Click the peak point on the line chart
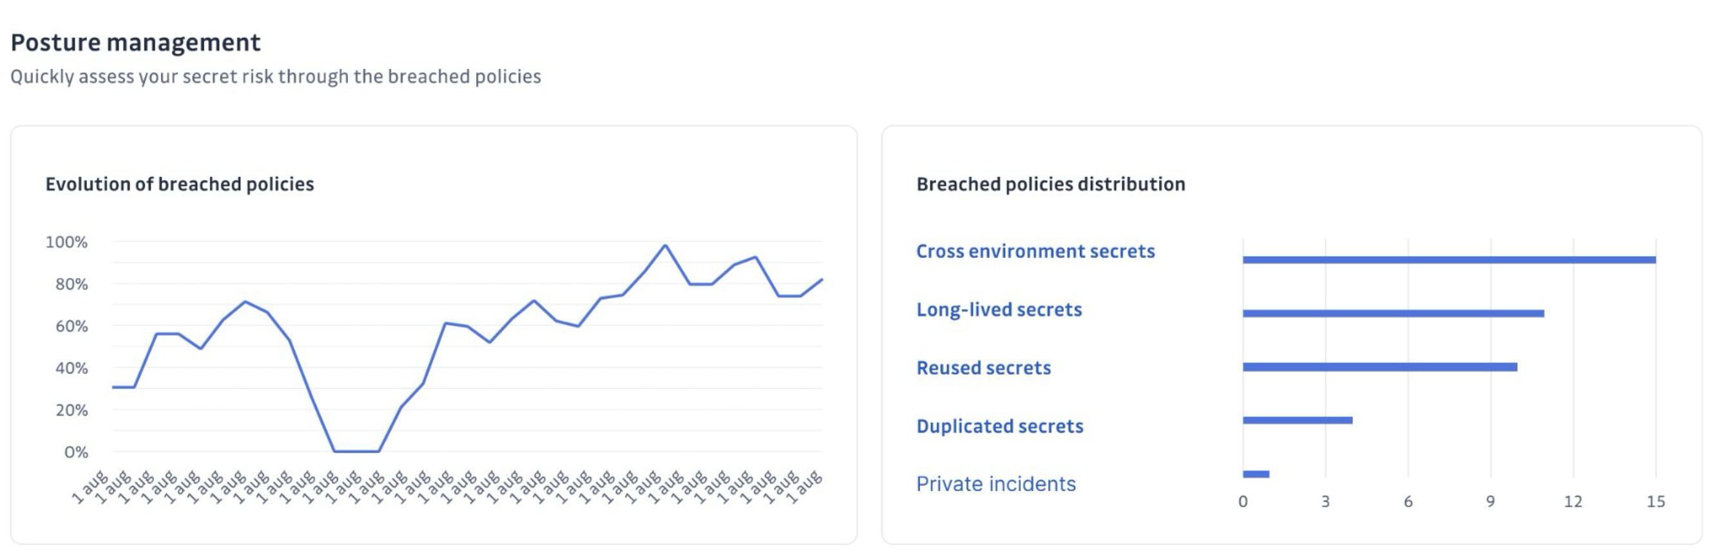The image size is (1719, 560). [x=666, y=245]
